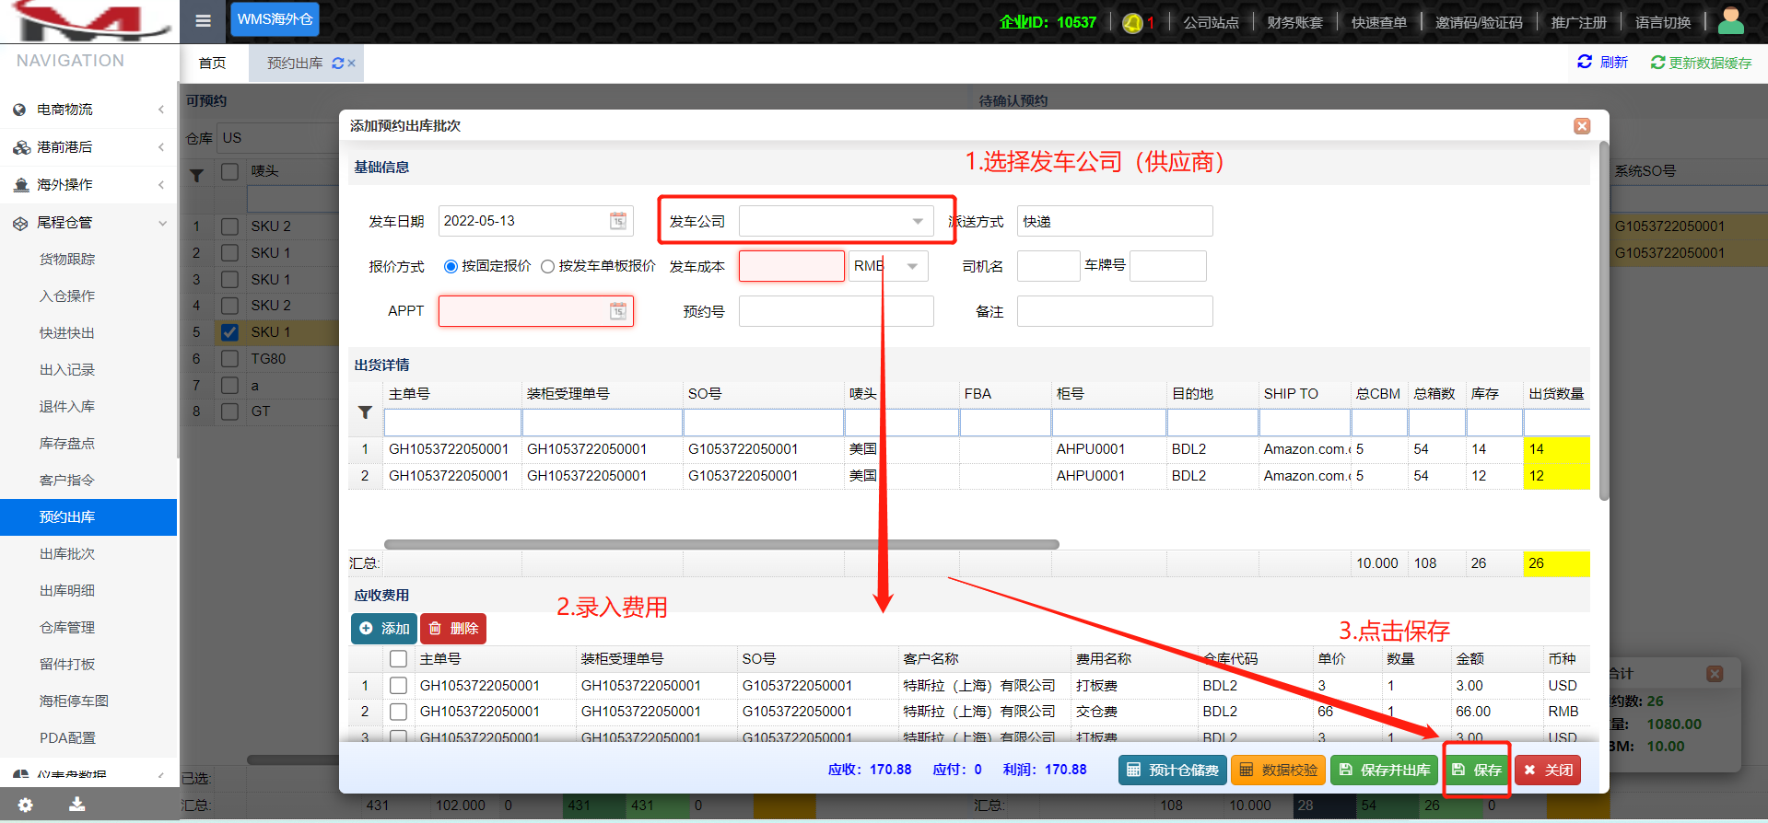This screenshot has height=823, width=1768.
Task: Uncheck the selected SKU 1 row checkbox
Action: click(230, 332)
